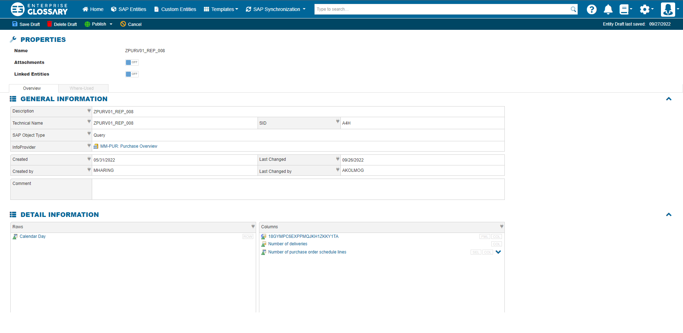Image resolution: width=683 pixels, height=333 pixels.
Task: Toggle the Attachments switch on
Action: click(132, 62)
